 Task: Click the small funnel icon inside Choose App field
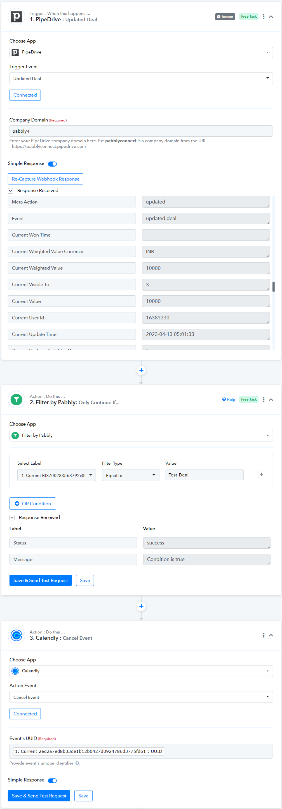tap(15, 436)
